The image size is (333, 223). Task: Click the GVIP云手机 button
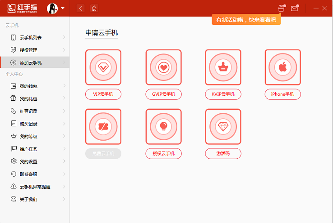pos(163,94)
